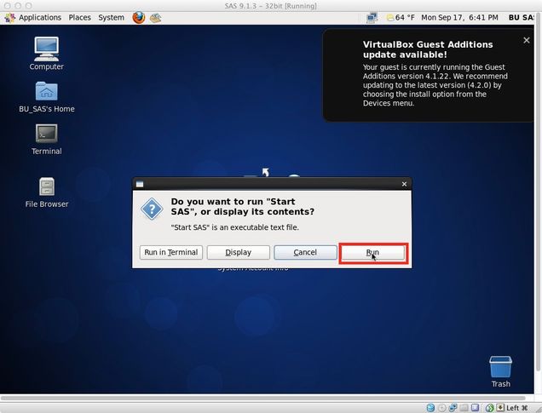Click the Run button in dialog

click(x=372, y=252)
